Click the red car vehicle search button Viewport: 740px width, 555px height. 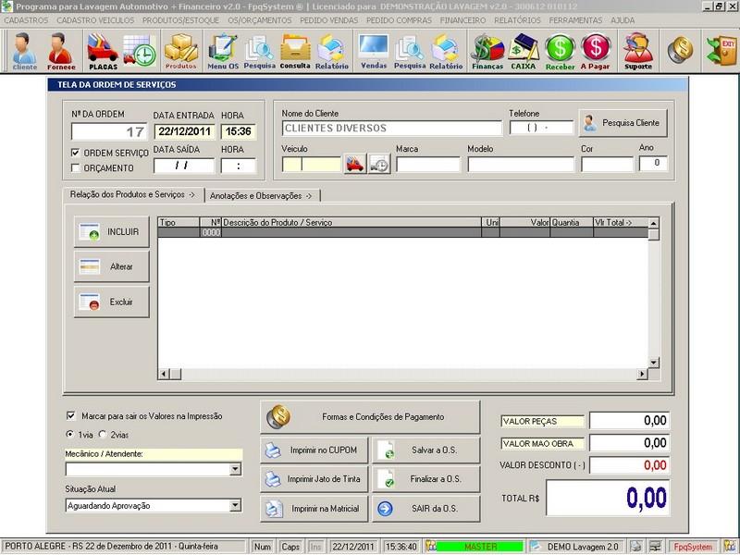(x=355, y=165)
